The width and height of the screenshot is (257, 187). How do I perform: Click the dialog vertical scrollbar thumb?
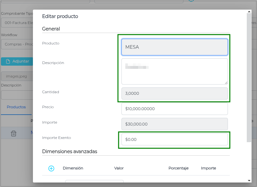point(249,77)
